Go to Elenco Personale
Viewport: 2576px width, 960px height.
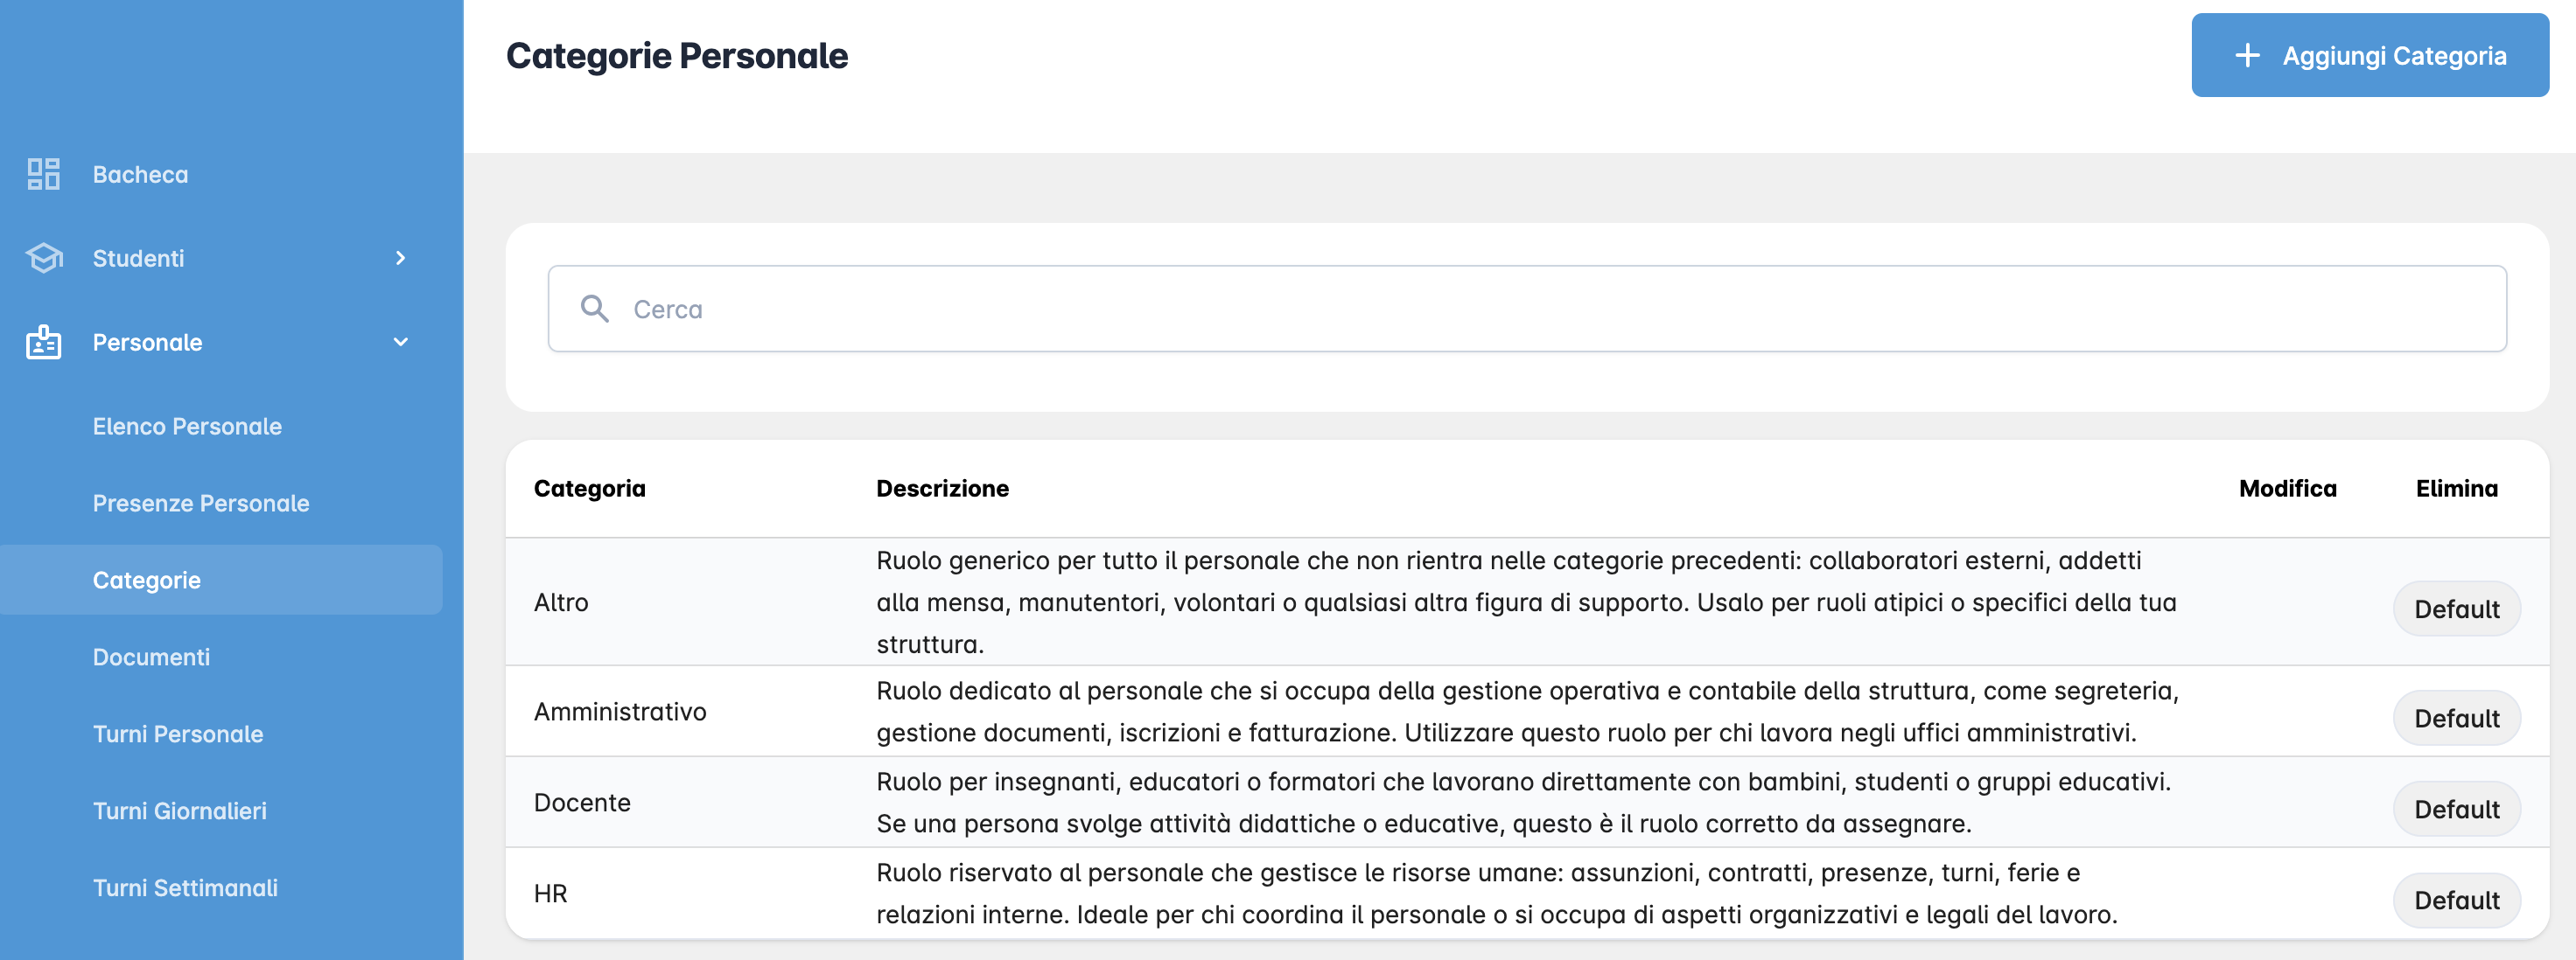(187, 426)
